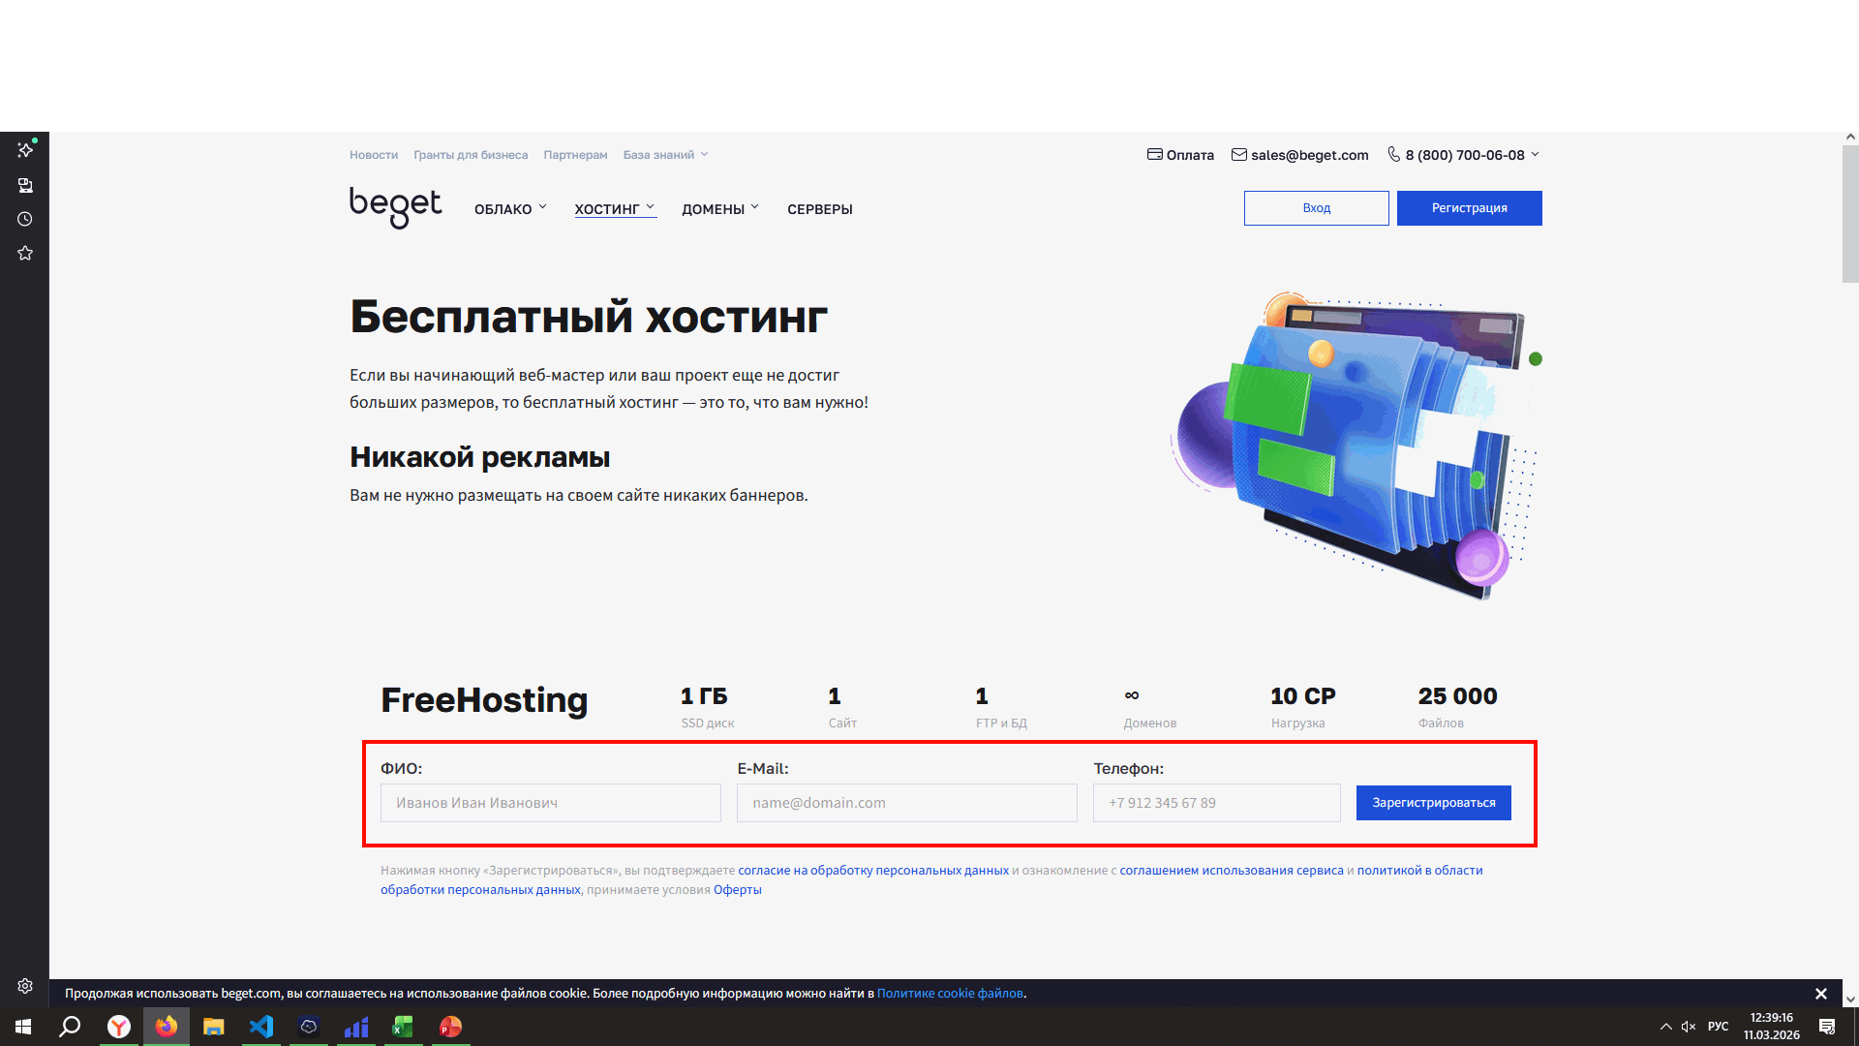The width and height of the screenshot is (1859, 1046).
Task: Focus the E-Mail input field
Action: point(907,803)
